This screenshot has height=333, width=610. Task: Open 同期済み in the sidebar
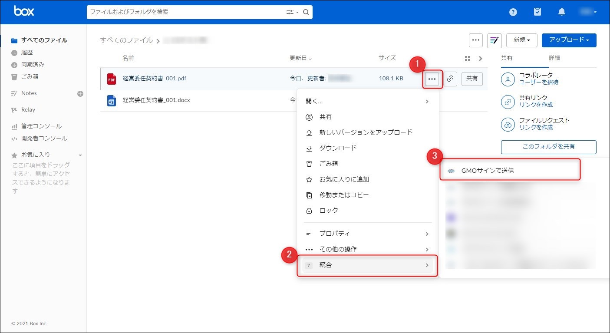(x=33, y=64)
